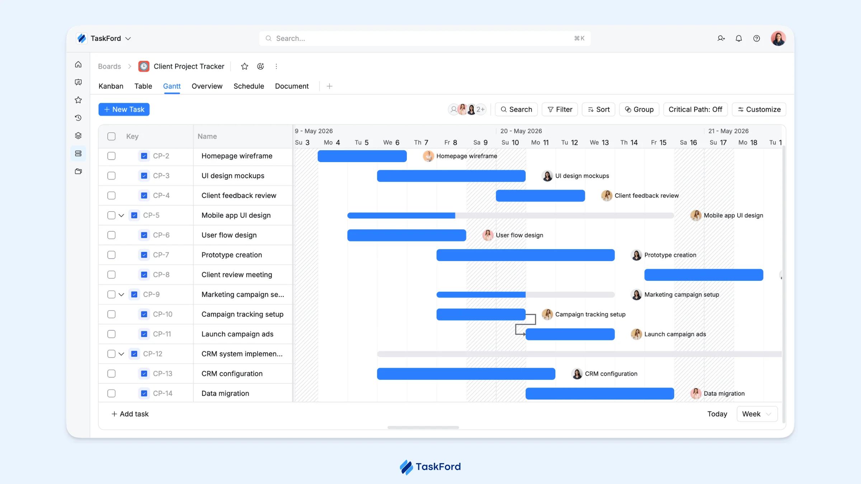Check the row checkbox for CP-4
The image size is (861, 484).
[112, 195]
